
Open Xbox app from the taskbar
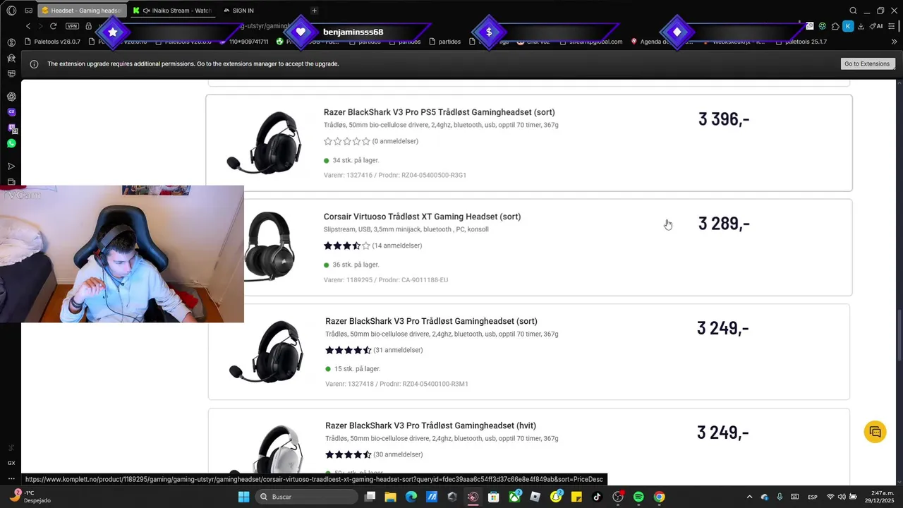click(x=515, y=497)
